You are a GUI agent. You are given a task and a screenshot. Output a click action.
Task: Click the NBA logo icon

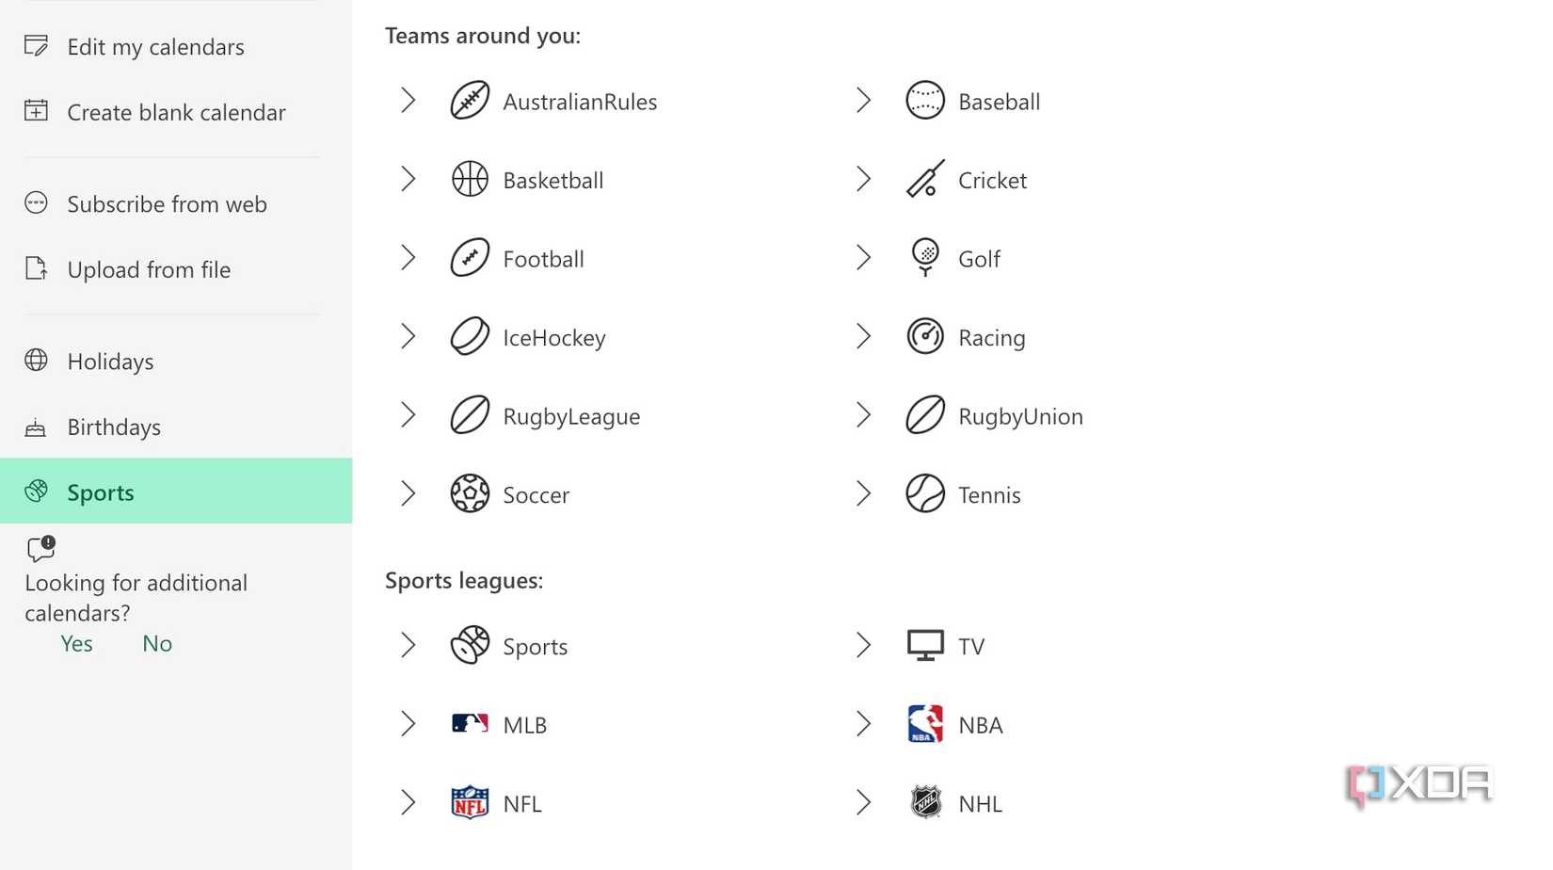[925, 724]
